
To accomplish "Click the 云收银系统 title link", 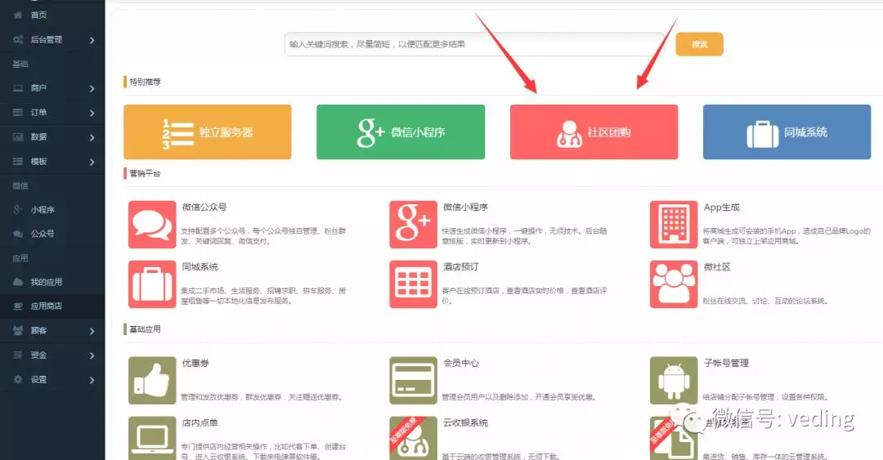I will pyautogui.click(x=465, y=423).
